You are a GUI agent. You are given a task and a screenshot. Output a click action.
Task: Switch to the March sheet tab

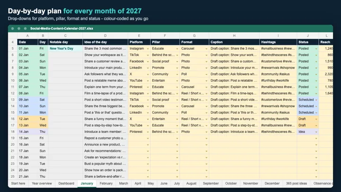124,183
